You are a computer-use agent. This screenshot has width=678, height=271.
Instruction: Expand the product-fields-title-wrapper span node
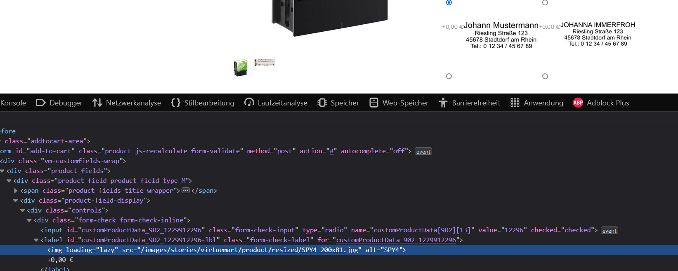pos(16,191)
